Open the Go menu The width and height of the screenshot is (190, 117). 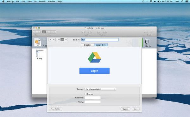(x=35, y=2)
